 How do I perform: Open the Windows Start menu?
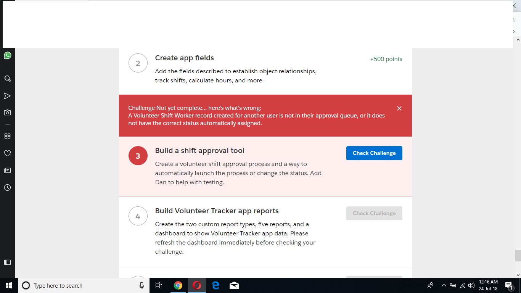click(9, 285)
